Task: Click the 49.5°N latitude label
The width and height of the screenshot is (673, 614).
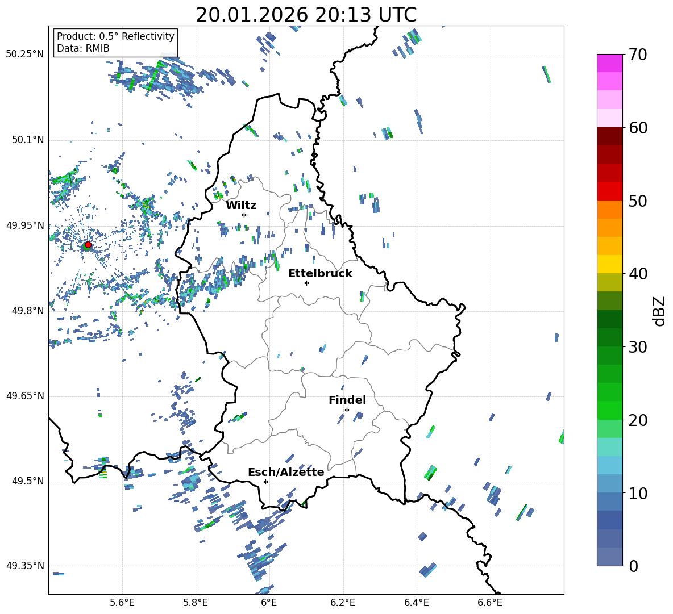Action: click(x=28, y=481)
